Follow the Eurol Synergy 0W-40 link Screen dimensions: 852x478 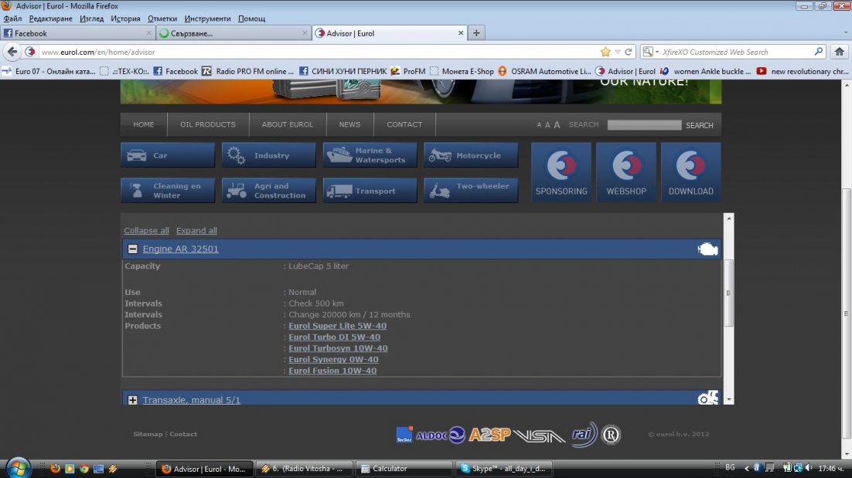(x=333, y=360)
